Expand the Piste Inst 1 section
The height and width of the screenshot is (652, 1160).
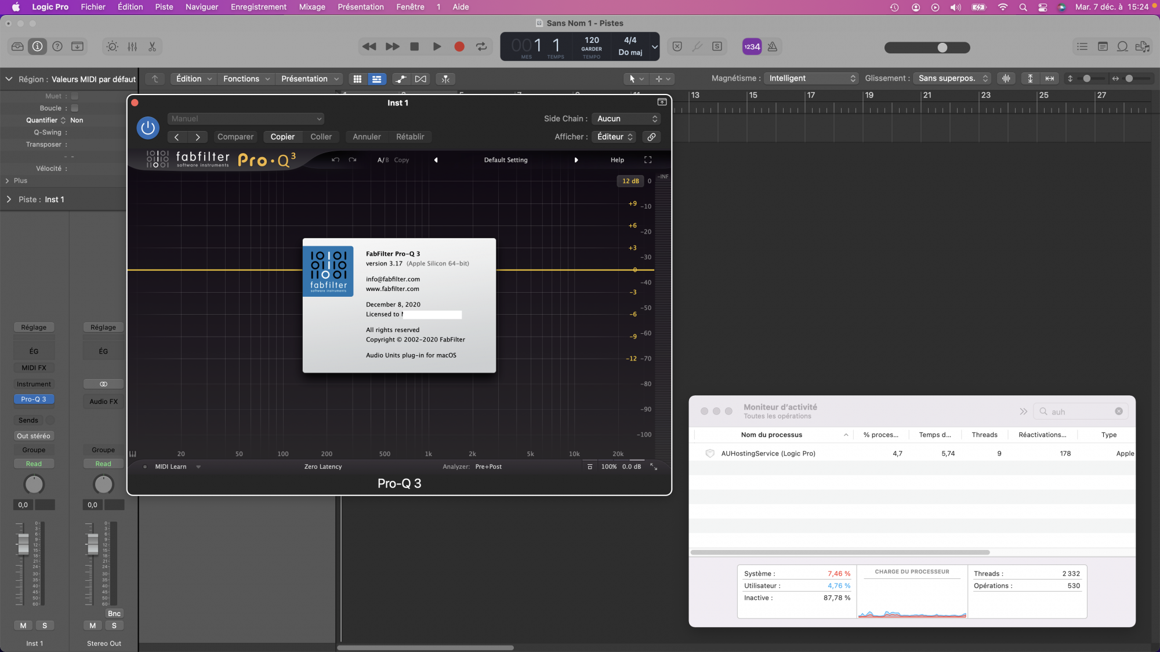[9, 199]
